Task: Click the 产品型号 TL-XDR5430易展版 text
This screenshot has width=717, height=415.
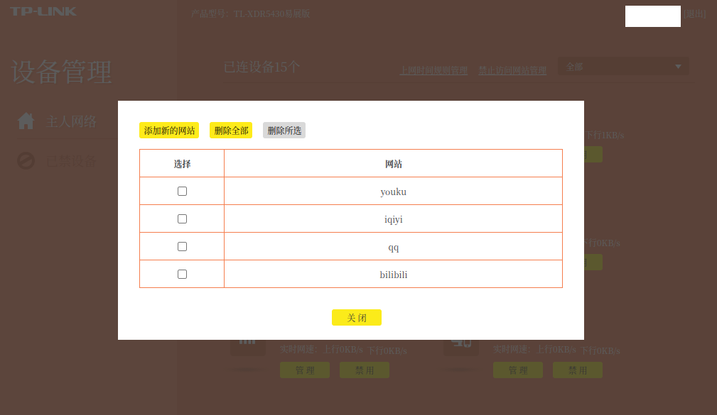Action: pyautogui.click(x=251, y=13)
